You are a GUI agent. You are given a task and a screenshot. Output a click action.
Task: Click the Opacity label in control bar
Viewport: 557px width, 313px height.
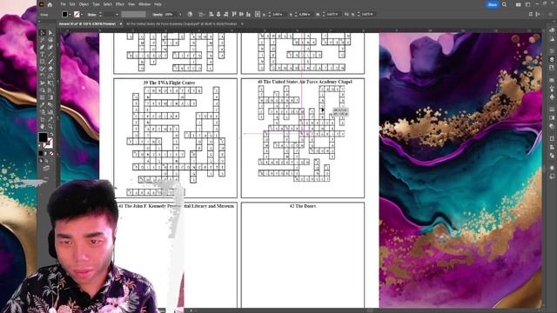[157, 14]
